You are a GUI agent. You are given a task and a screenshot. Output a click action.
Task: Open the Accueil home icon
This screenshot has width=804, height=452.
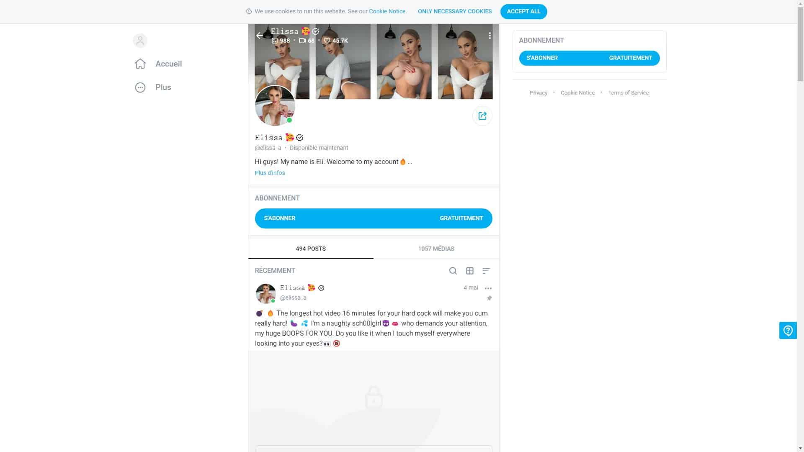(x=140, y=64)
